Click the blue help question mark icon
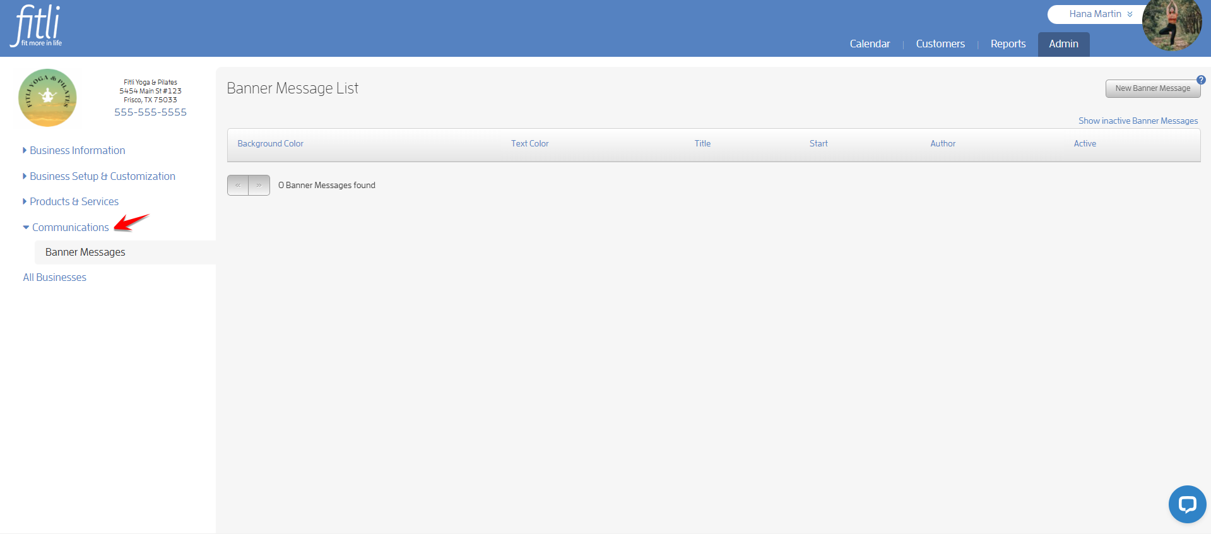The image size is (1211, 534). pyautogui.click(x=1201, y=80)
